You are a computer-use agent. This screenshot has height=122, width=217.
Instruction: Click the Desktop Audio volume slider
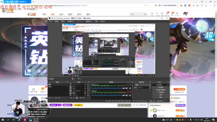[108, 95]
